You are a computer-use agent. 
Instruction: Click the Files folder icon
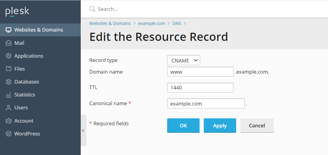[9, 69]
